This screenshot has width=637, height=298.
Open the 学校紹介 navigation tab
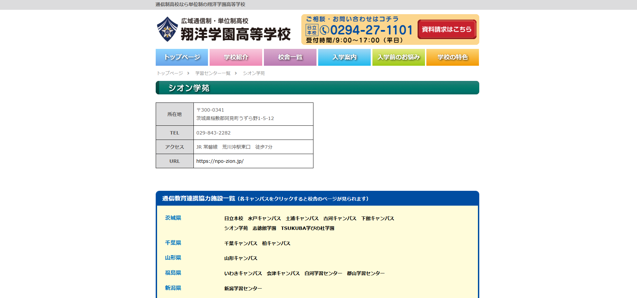click(236, 57)
